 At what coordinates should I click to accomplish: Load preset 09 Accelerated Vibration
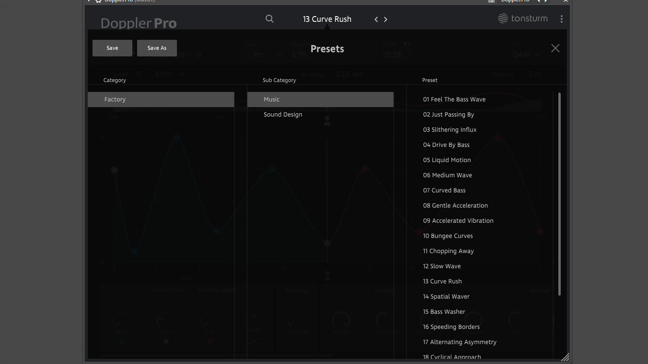click(x=458, y=221)
